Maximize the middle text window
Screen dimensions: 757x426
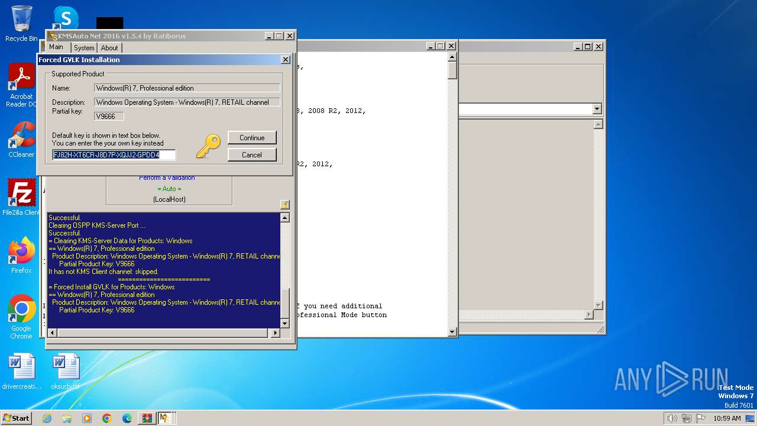pyautogui.click(x=440, y=46)
